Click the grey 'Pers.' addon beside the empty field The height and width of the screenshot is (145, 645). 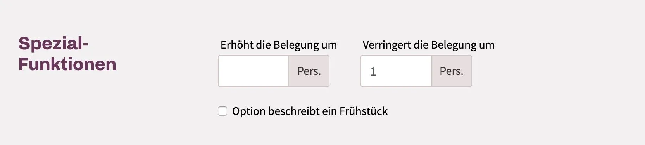[309, 71]
